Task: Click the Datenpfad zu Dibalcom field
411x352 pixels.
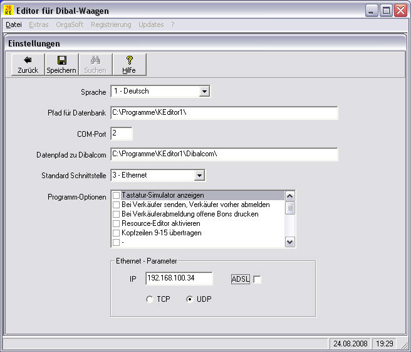Action: 224,154
